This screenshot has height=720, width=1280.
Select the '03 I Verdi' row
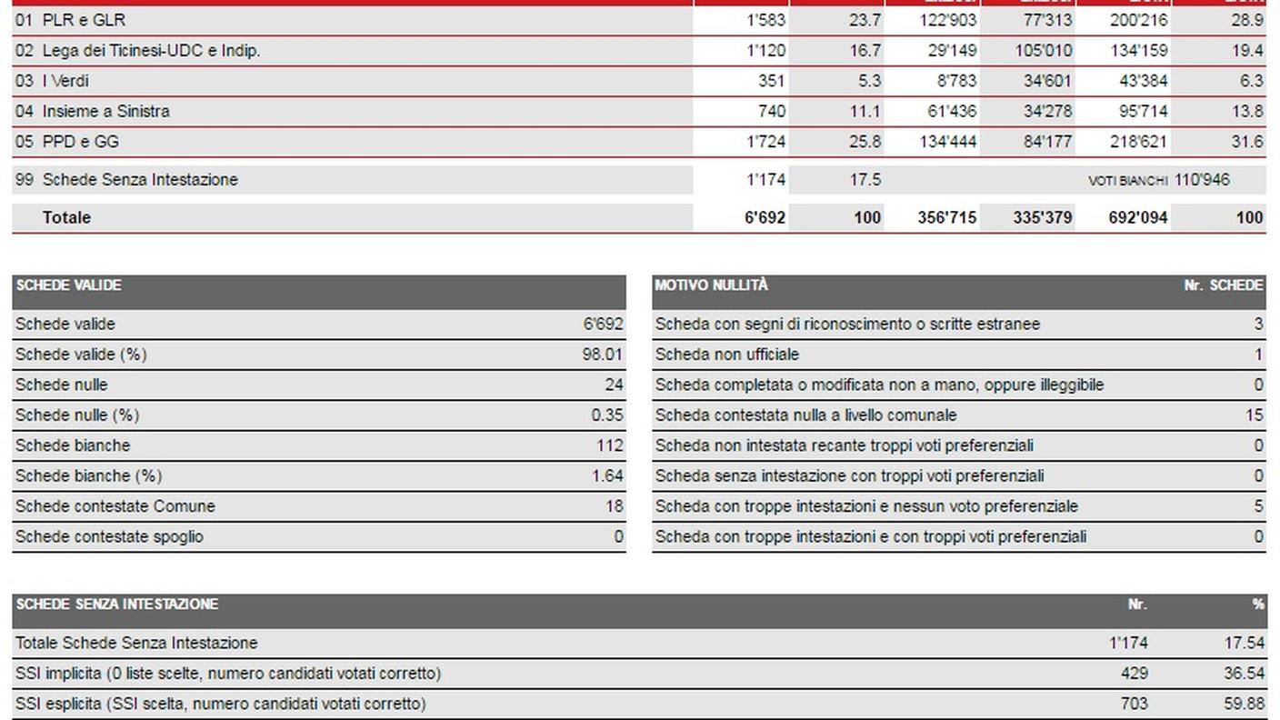639,81
